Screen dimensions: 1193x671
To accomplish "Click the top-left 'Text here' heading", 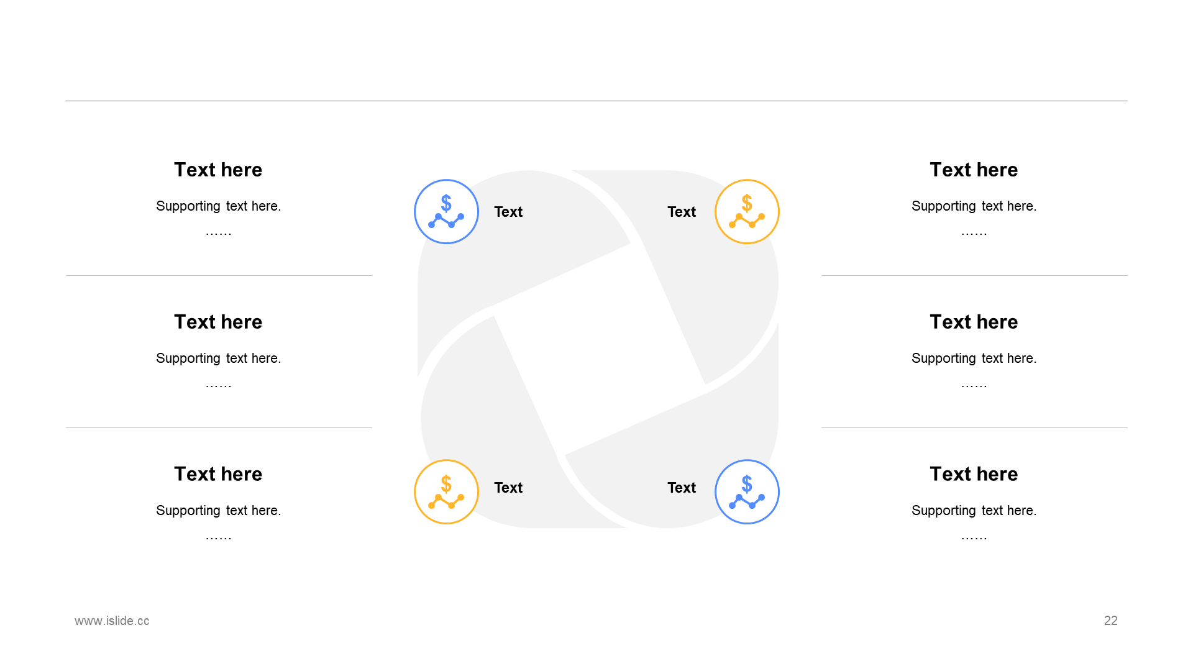I will [x=218, y=170].
